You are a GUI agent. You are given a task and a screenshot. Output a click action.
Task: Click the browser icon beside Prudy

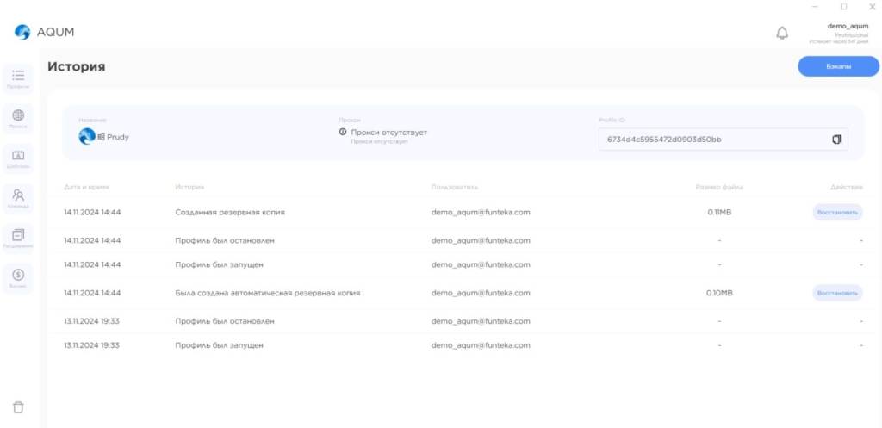click(x=86, y=136)
